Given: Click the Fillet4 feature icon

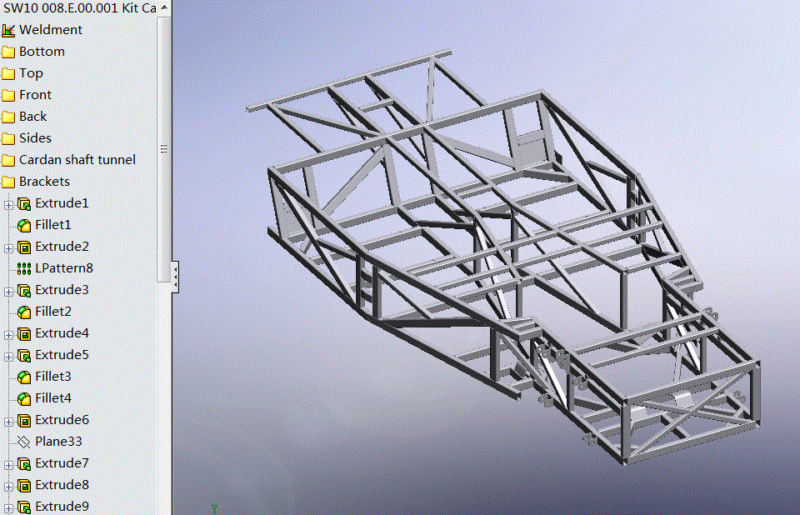Looking at the screenshot, I should pos(24,399).
